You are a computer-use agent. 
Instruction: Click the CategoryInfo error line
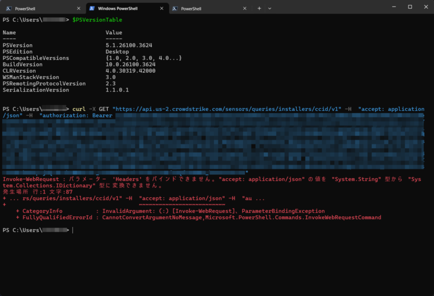pyautogui.click(x=170, y=211)
